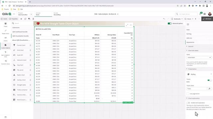Reload the browser page

click(10, 6)
